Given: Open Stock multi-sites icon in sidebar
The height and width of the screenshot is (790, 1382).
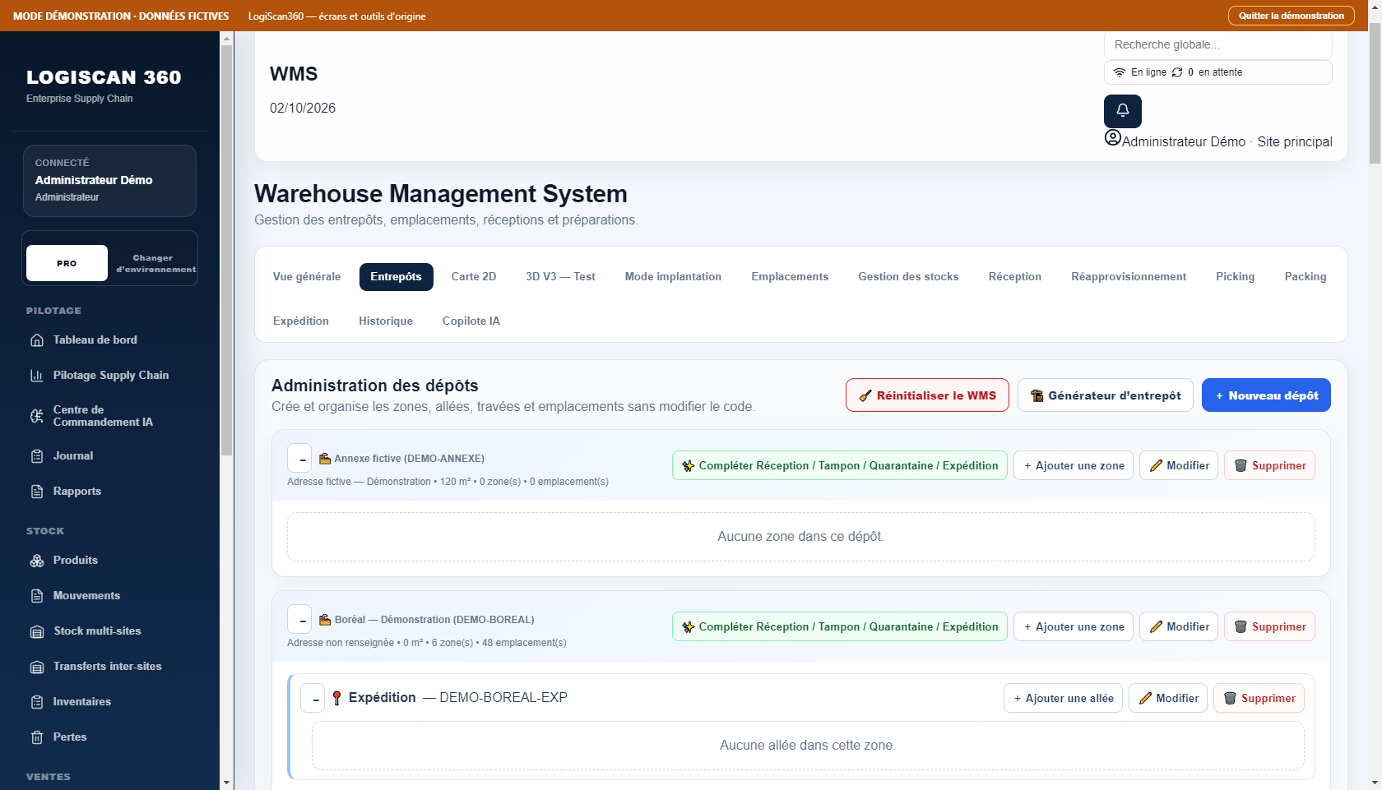Looking at the screenshot, I should coord(37,631).
